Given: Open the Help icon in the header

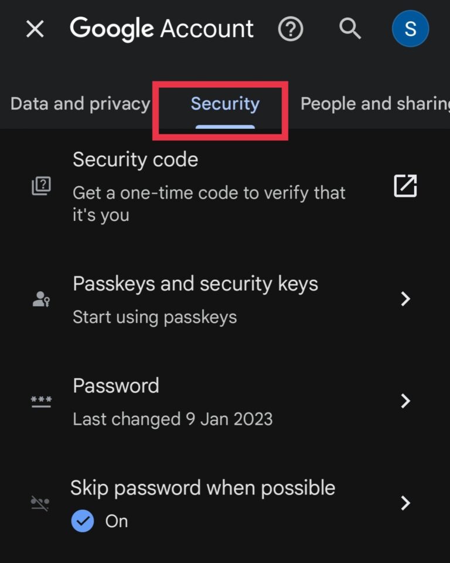Looking at the screenshot, I should click(291, 28).
